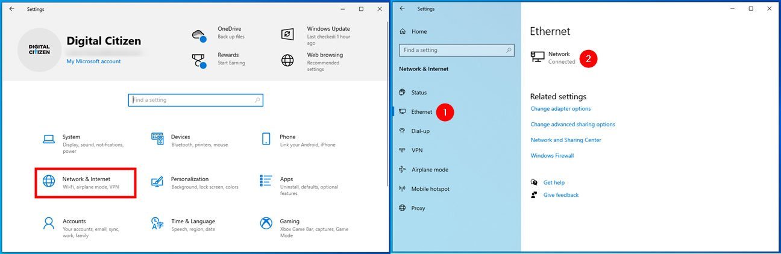Click the Home icon in right sidebar

click(x=403, y=31)
